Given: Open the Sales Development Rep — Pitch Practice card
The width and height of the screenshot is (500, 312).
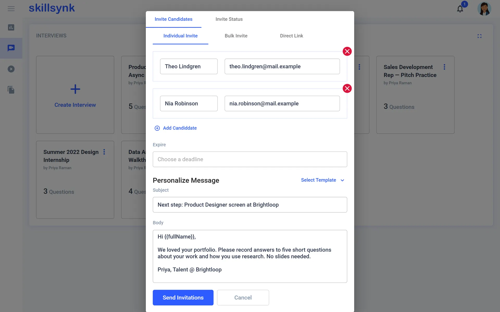Looking at the screenshot, I should (x=415, y=95).
